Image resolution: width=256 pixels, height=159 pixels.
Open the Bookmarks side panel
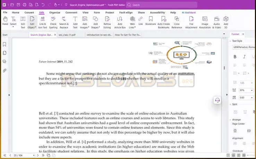5,44
